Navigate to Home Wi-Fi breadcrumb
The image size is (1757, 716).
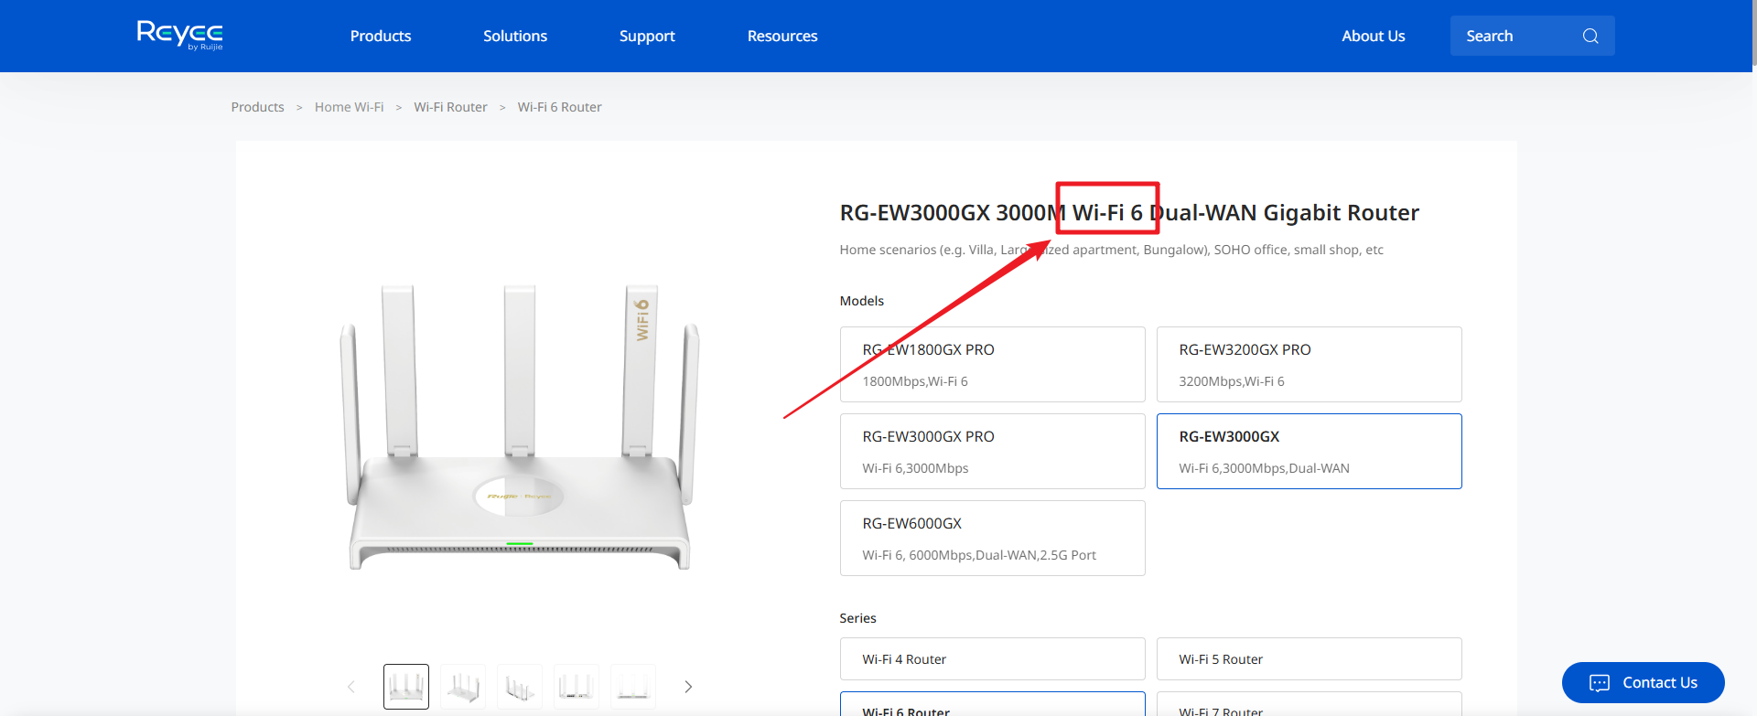[349, 107]
